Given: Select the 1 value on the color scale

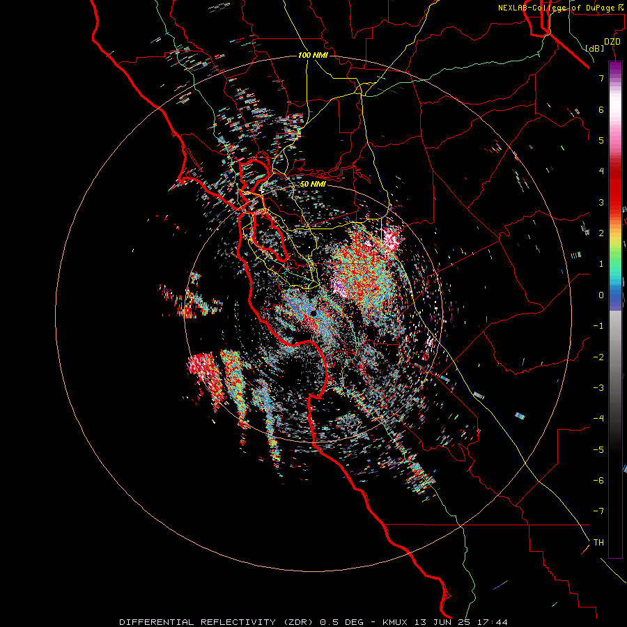Looking at the screenshot, I should (601, 264).
